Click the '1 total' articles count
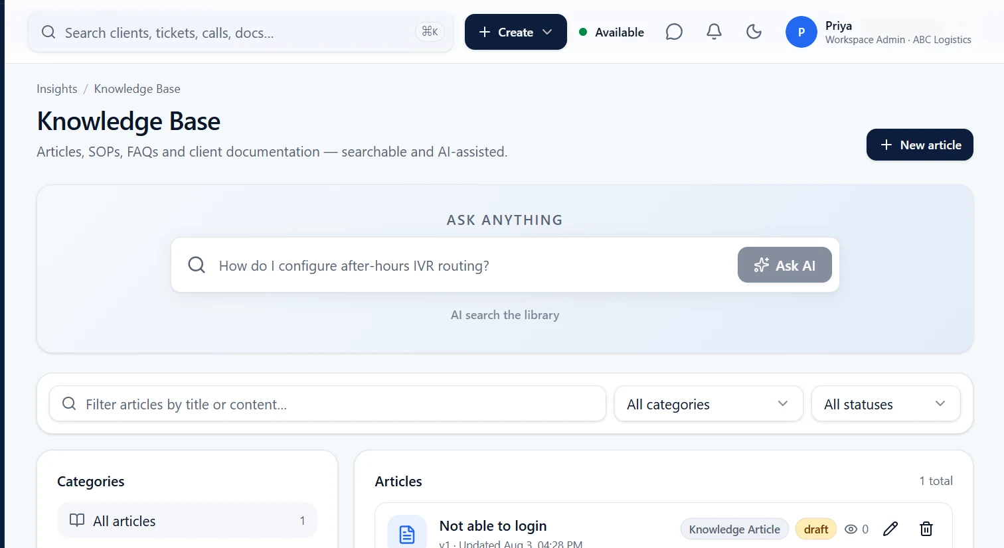This screenshot has width=1004, height=548. coord(936,480)
